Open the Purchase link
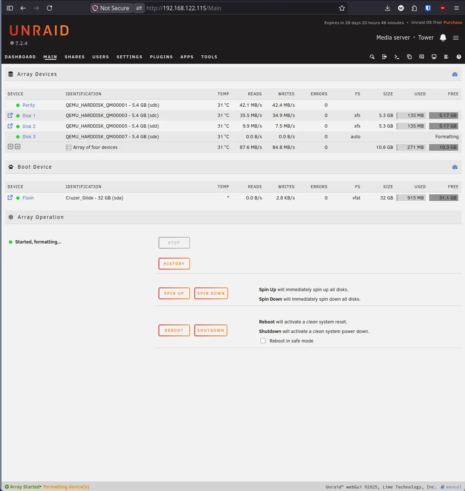The image size is (465, 491). click(x=453, y=22)
